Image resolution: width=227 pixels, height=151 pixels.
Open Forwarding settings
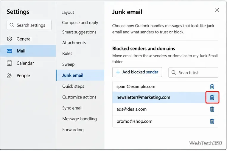73,130
